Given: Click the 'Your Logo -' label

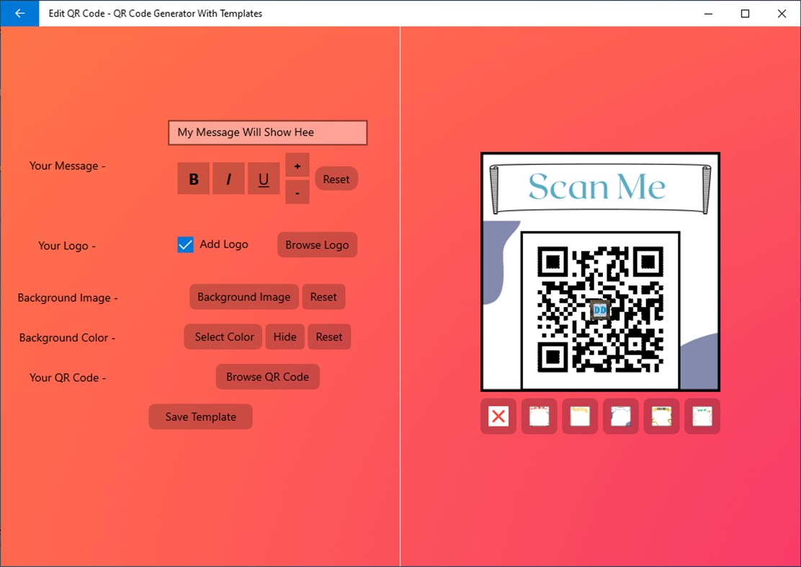Looking at the screenshot, I should click(x=67, y=246).
